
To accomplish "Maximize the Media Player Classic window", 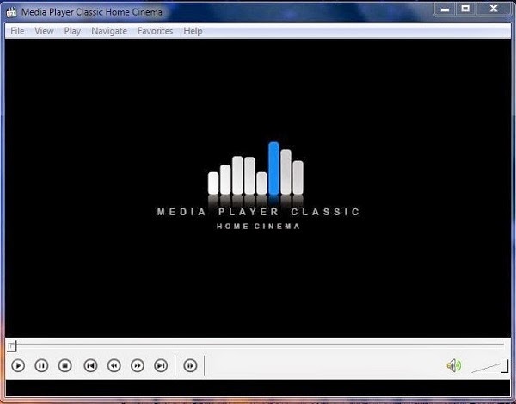I will point(465,9).
